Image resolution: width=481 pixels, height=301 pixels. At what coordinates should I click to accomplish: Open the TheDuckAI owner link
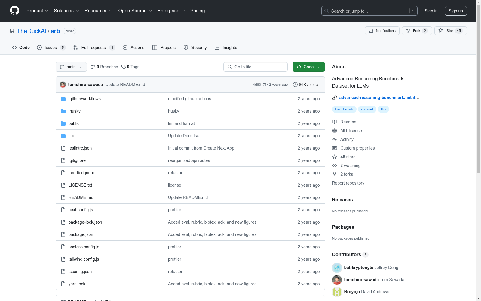[x=32, y=31]
